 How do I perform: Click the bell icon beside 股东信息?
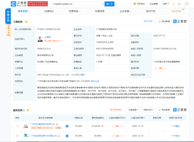tap(28, 110)
